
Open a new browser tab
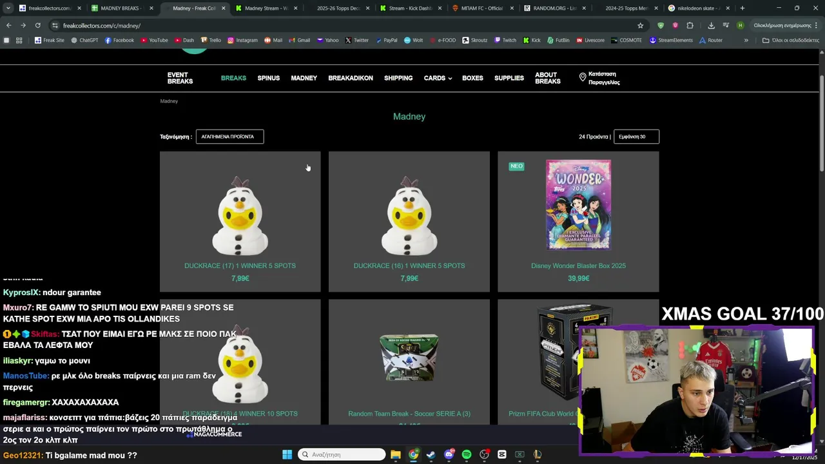click(742, 8)
